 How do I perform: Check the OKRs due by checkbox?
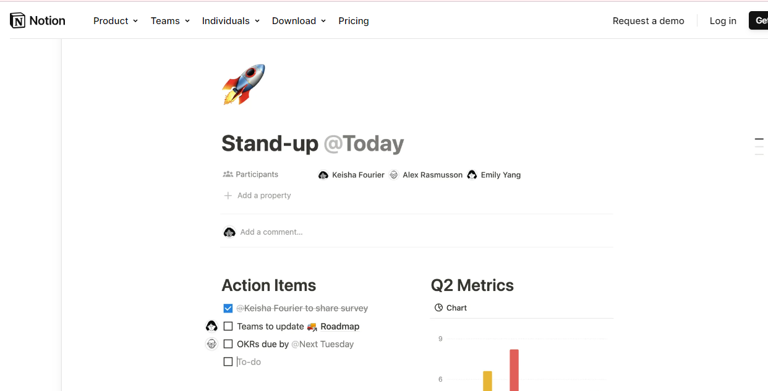point(228,344)
